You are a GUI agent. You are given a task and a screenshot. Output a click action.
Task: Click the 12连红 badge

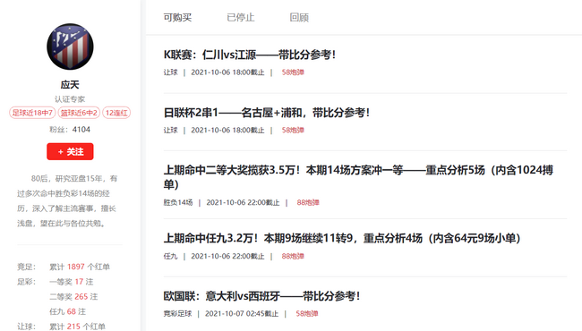[116, 113]
